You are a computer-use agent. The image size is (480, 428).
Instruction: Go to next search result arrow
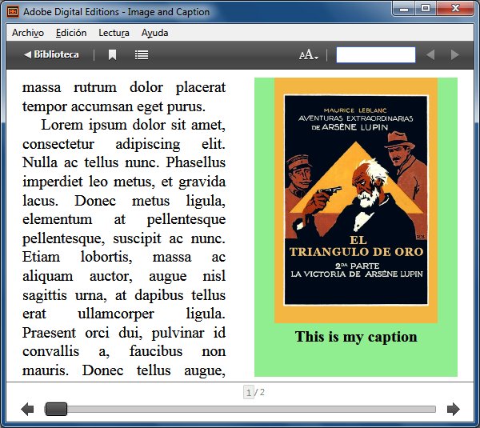455,55
